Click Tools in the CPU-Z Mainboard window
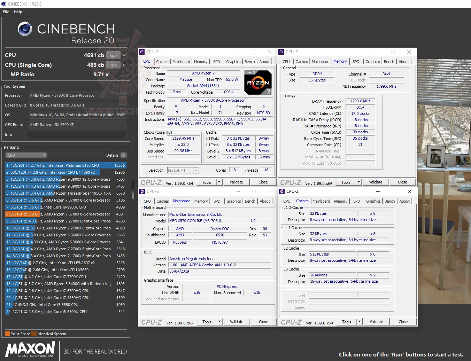The height and width of the screenshot is (361, 471). click(207, 322)
